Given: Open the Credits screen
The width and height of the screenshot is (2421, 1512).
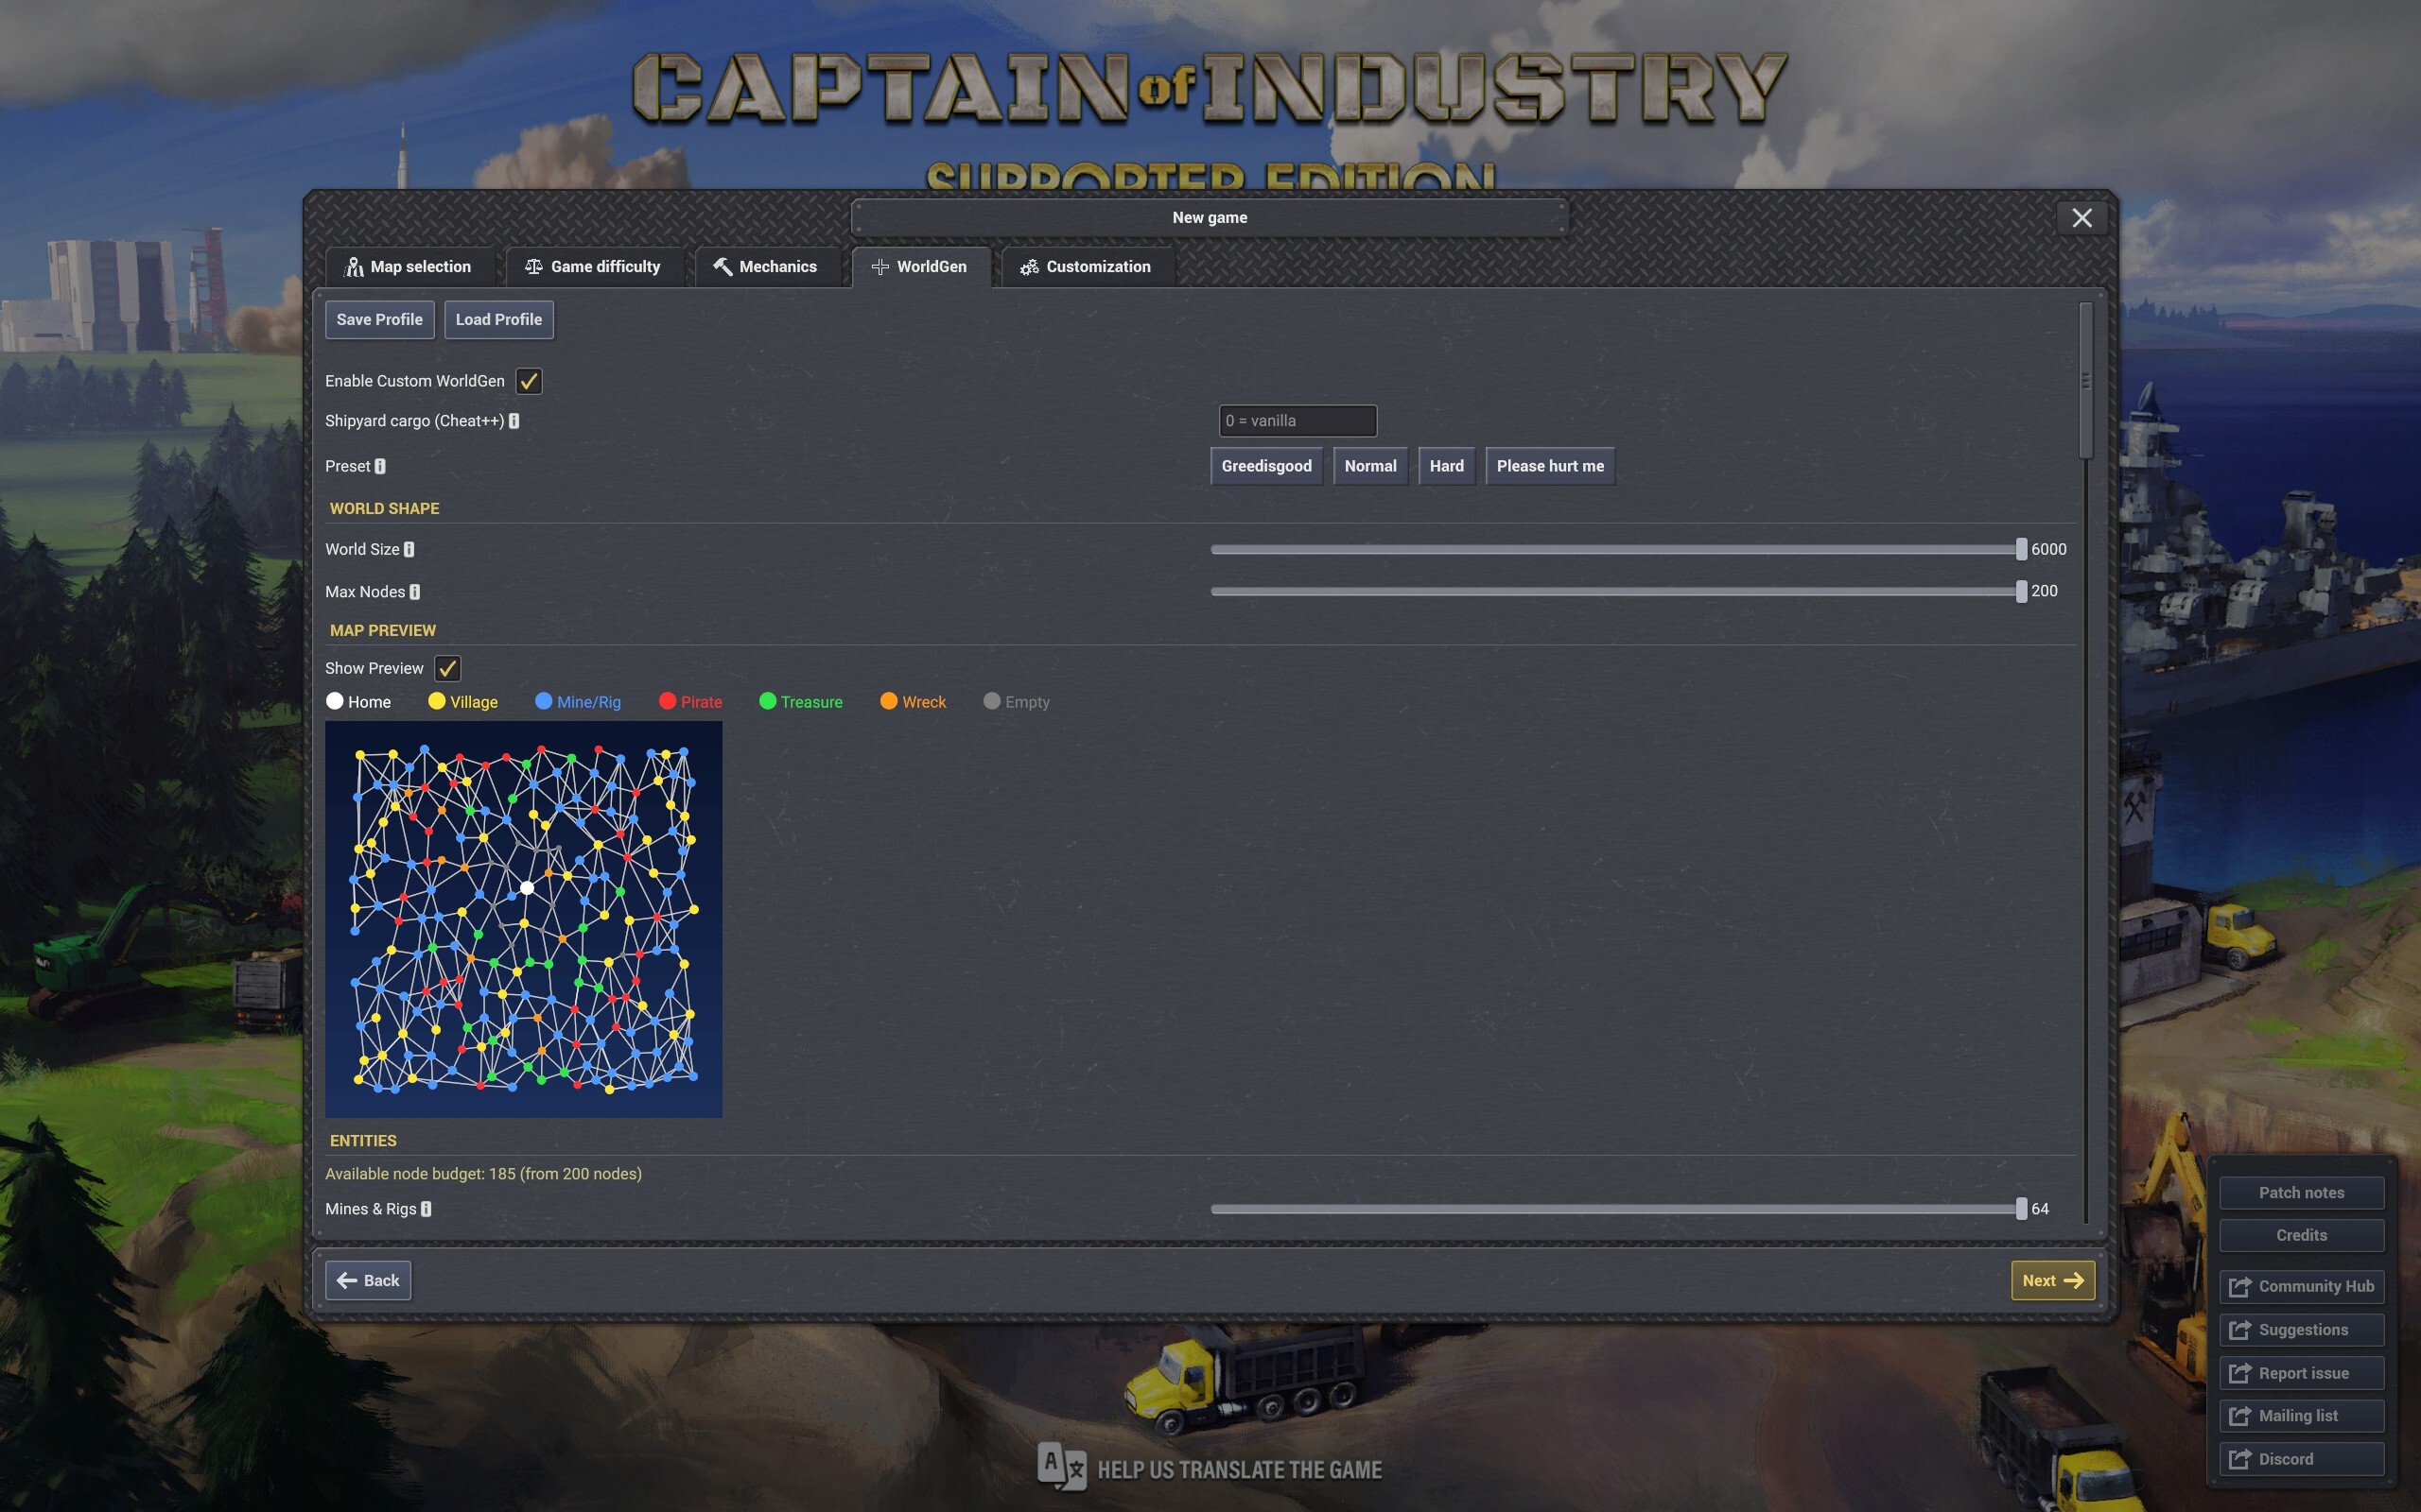Looking at the screenshot, I should pyautogui.click(x=2301, y=1236).
